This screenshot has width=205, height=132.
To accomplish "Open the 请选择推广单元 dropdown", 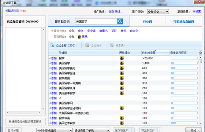I will point(92,130).
